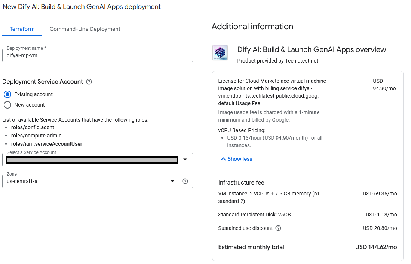
Task: Click the Deployment Service Account heading
Action: pyautogui.click(x=43, y=82)
